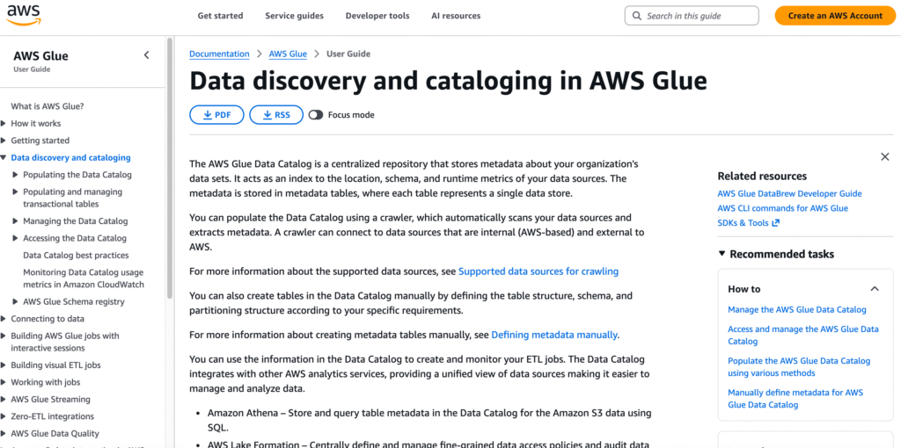901x448 pixels.
Task: Expand Populating and managing transactional tables arrow
Action: (16, 192)
